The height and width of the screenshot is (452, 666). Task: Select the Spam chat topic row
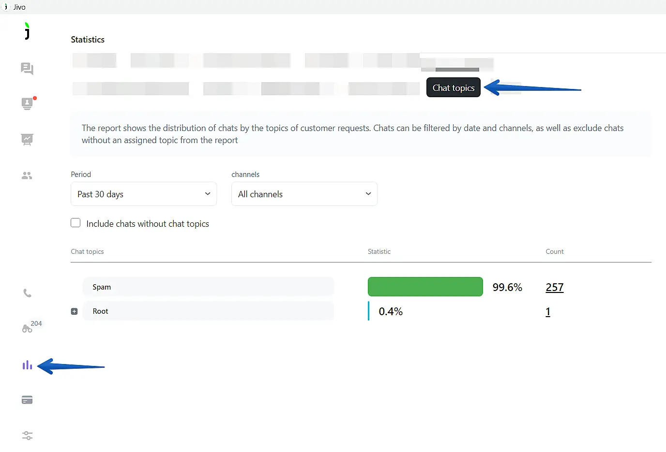click(208, 287)
